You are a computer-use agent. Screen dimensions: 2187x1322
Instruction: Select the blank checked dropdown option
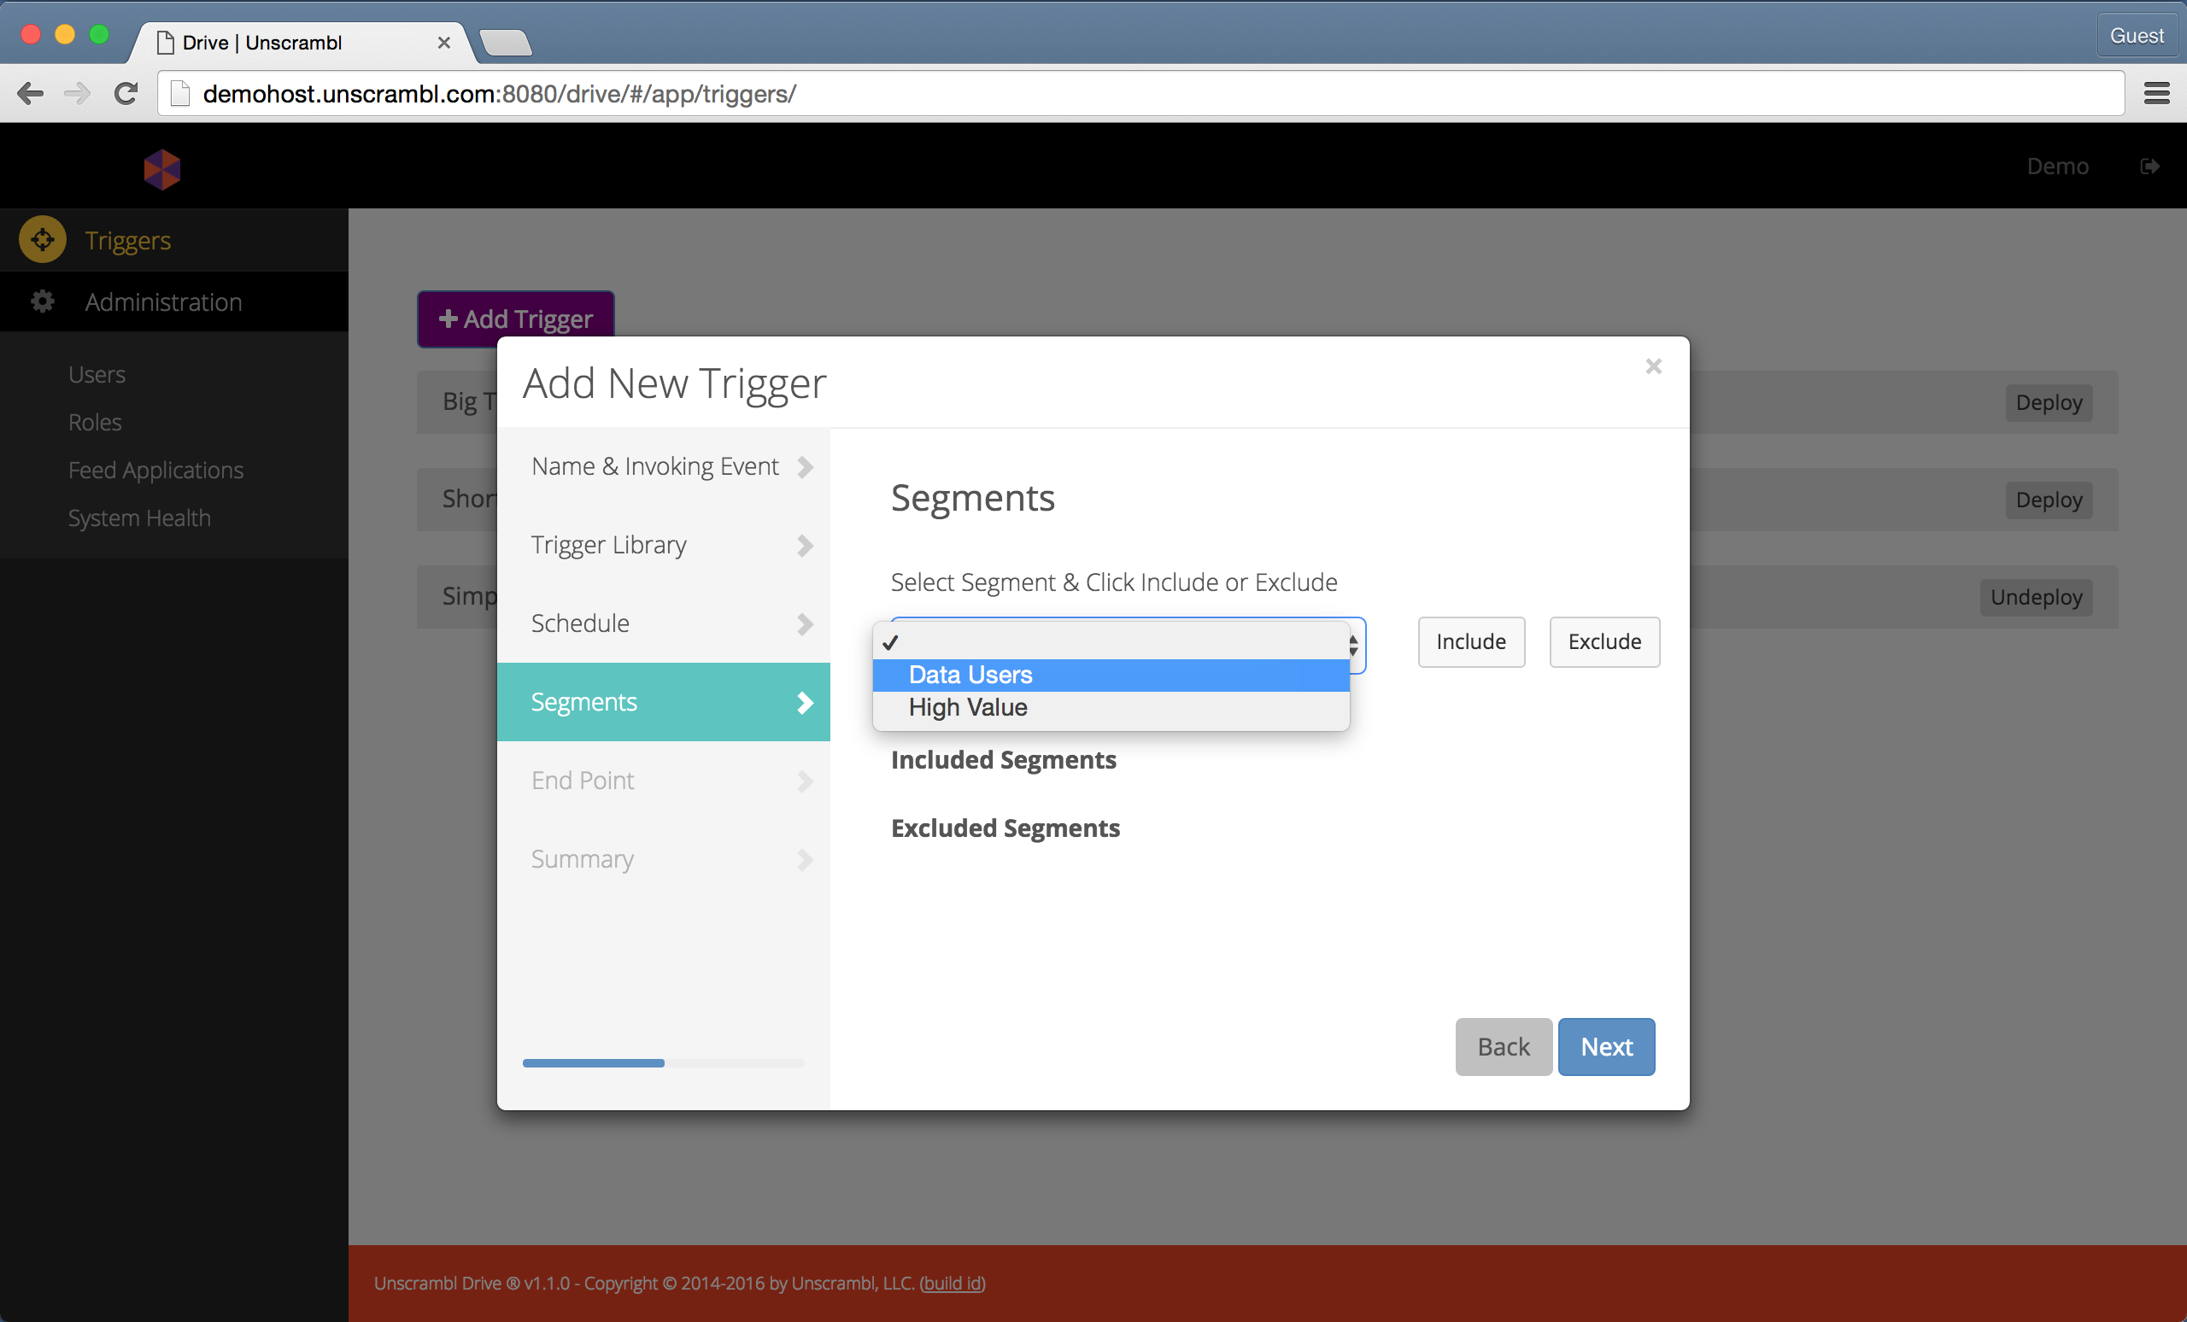click(x=1111, y=642)
